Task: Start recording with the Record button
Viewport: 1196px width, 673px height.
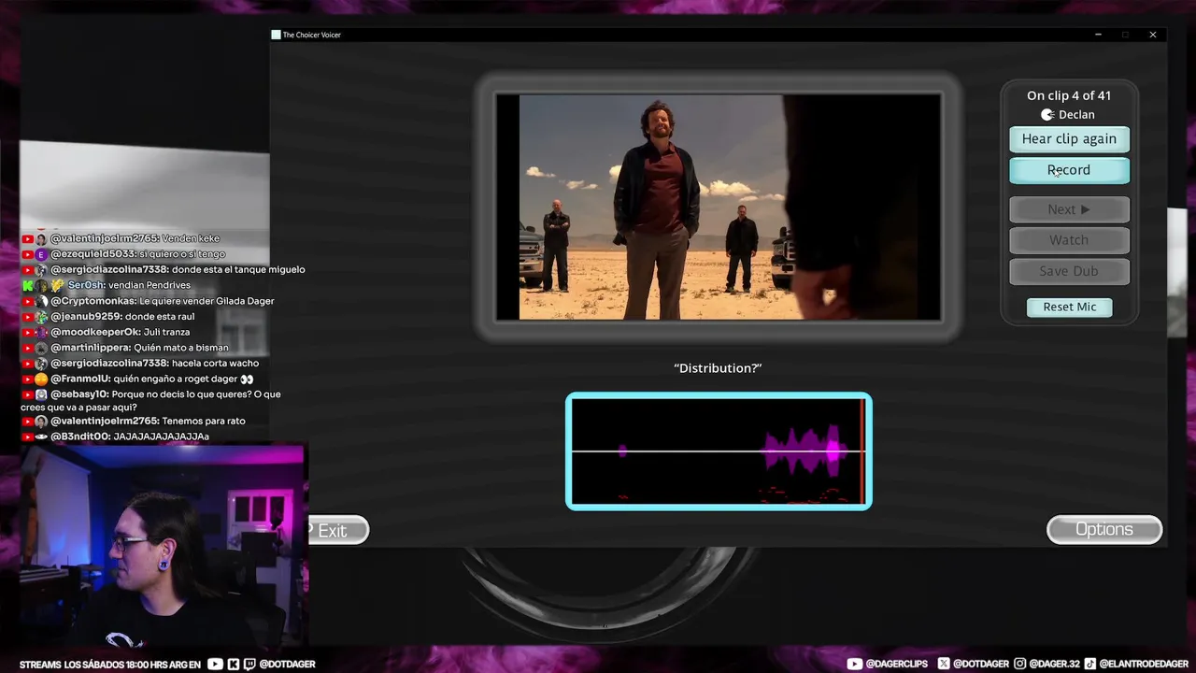Action: coord(1069,170)
